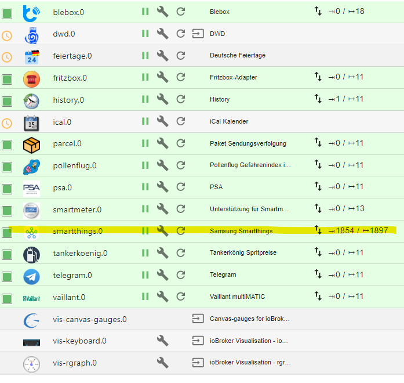Open vis-canvas-gauges.0 link icon

[198, 319]
